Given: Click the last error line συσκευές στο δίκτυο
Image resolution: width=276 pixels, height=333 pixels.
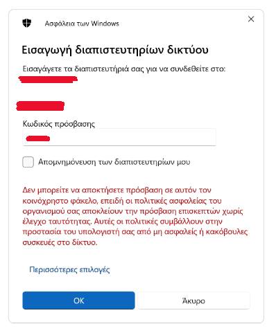Looking at the screenshot, I should 60,242.
